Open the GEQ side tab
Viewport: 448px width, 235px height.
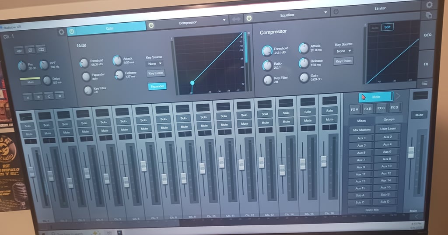(427, 35)
